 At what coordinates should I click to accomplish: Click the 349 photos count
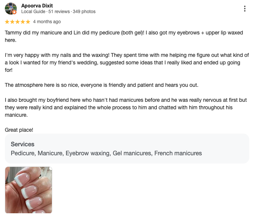click(x=84, y=12)
